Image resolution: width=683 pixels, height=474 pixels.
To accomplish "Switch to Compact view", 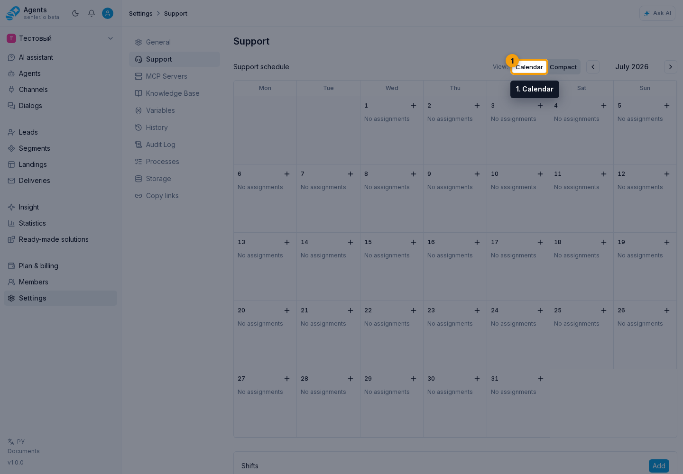I will tap(563, 67).
